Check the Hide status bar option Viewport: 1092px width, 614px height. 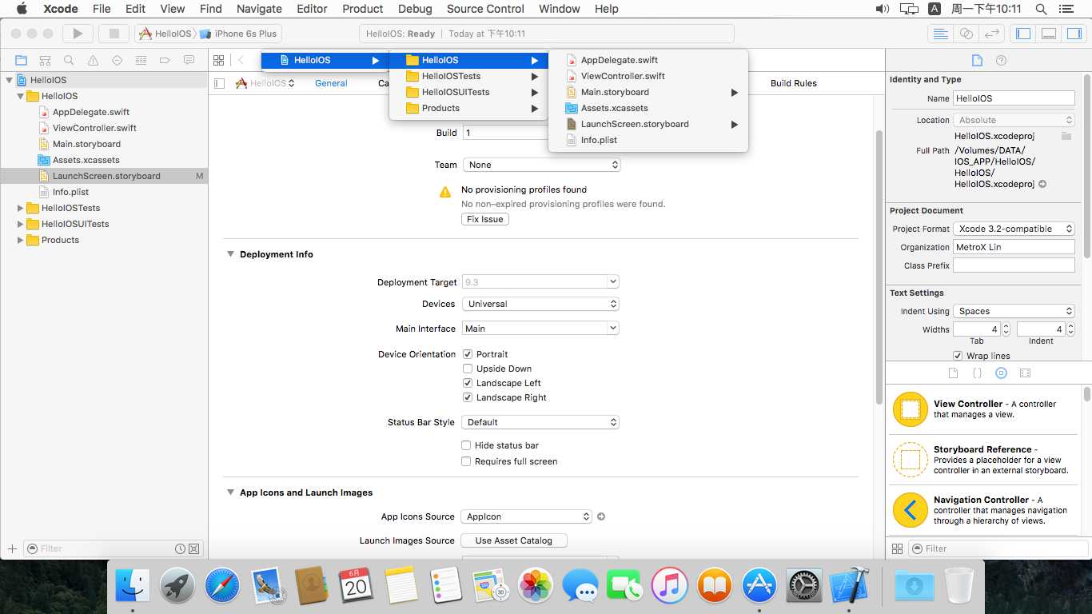[x=466, y=445]
